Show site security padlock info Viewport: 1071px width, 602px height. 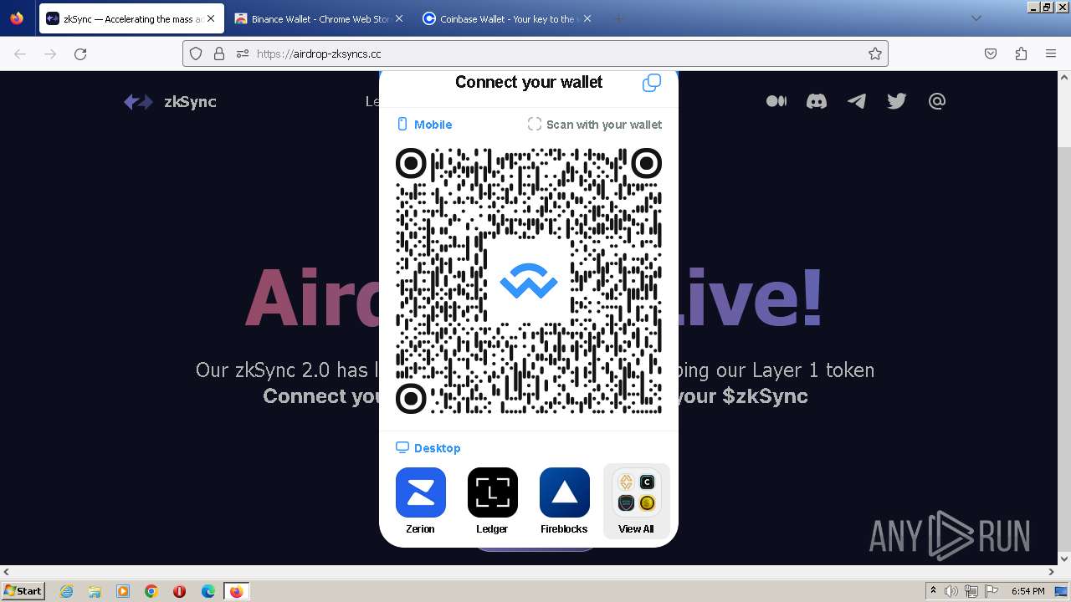[219, 54]
